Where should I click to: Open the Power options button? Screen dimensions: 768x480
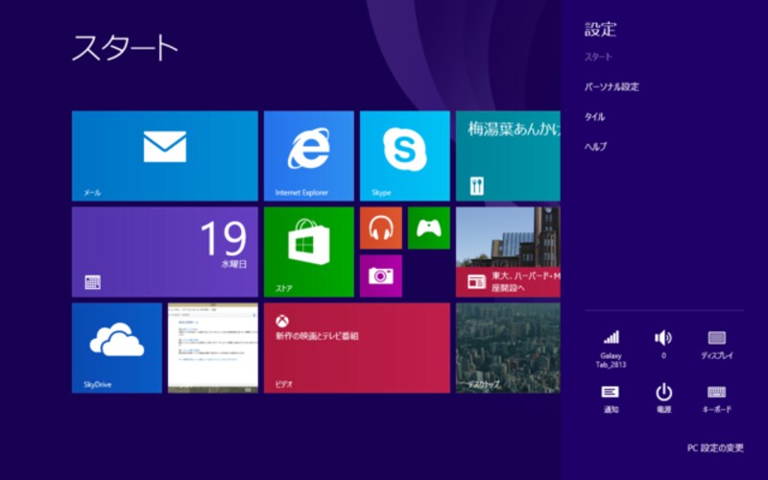coord(663,396)
